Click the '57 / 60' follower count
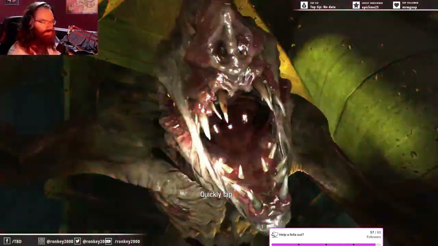 click(375, 232)
